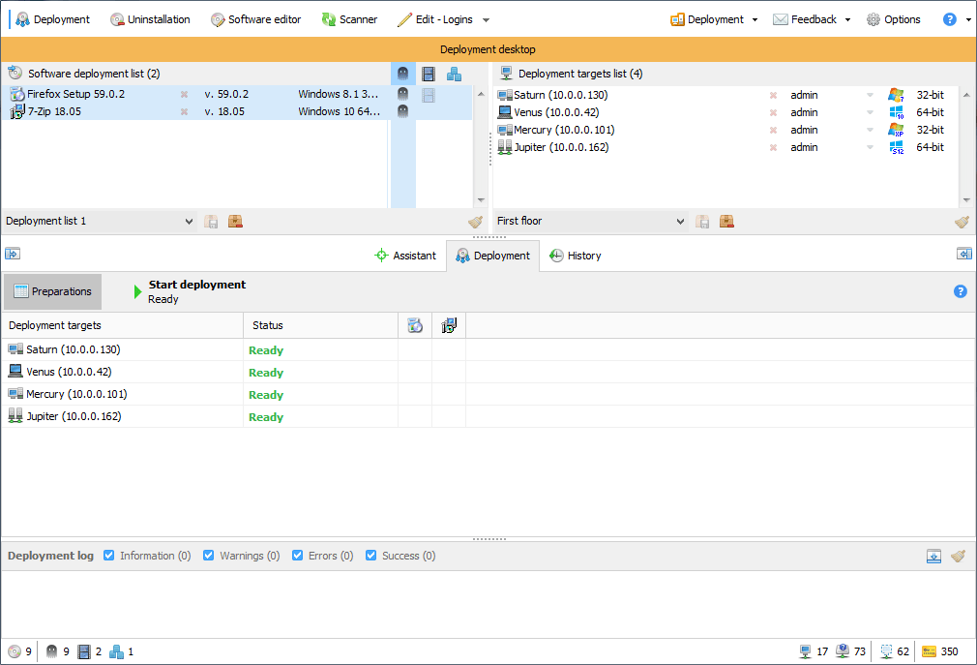The width and height of the screenshot is (977, 665).
Task: Toggle the film-strip macro icon in software list header
Action: (x=429, y=74)
